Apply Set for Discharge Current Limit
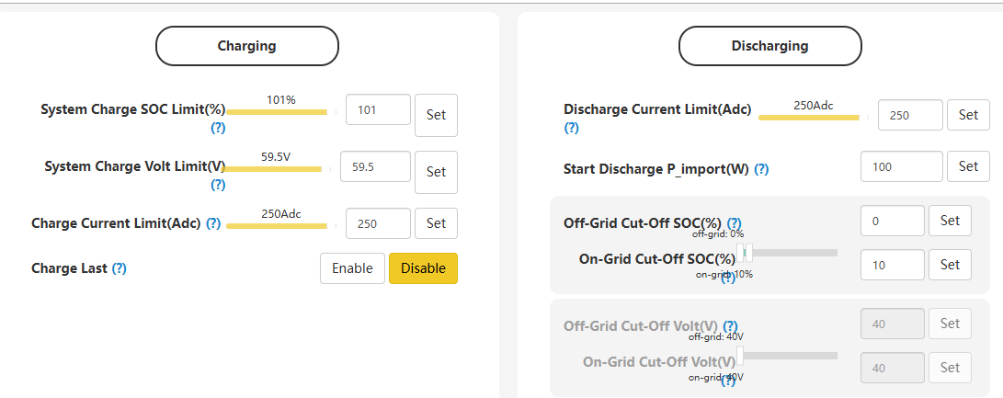Screen dimensions: 1003x398 pos(968,115)
